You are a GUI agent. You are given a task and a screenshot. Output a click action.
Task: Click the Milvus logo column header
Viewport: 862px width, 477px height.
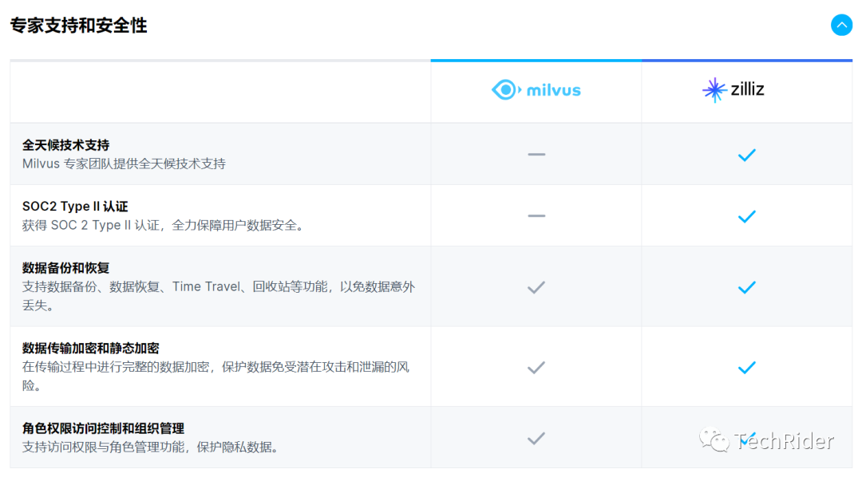click(x=536, y=90)
